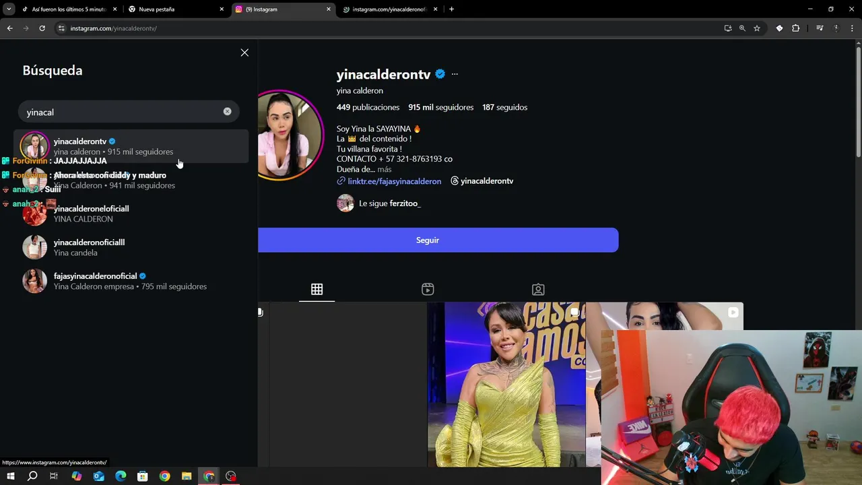This screenshot has height=485, width=862.
Task: Close the (9) Instagram tab
Action: [329, 9]
